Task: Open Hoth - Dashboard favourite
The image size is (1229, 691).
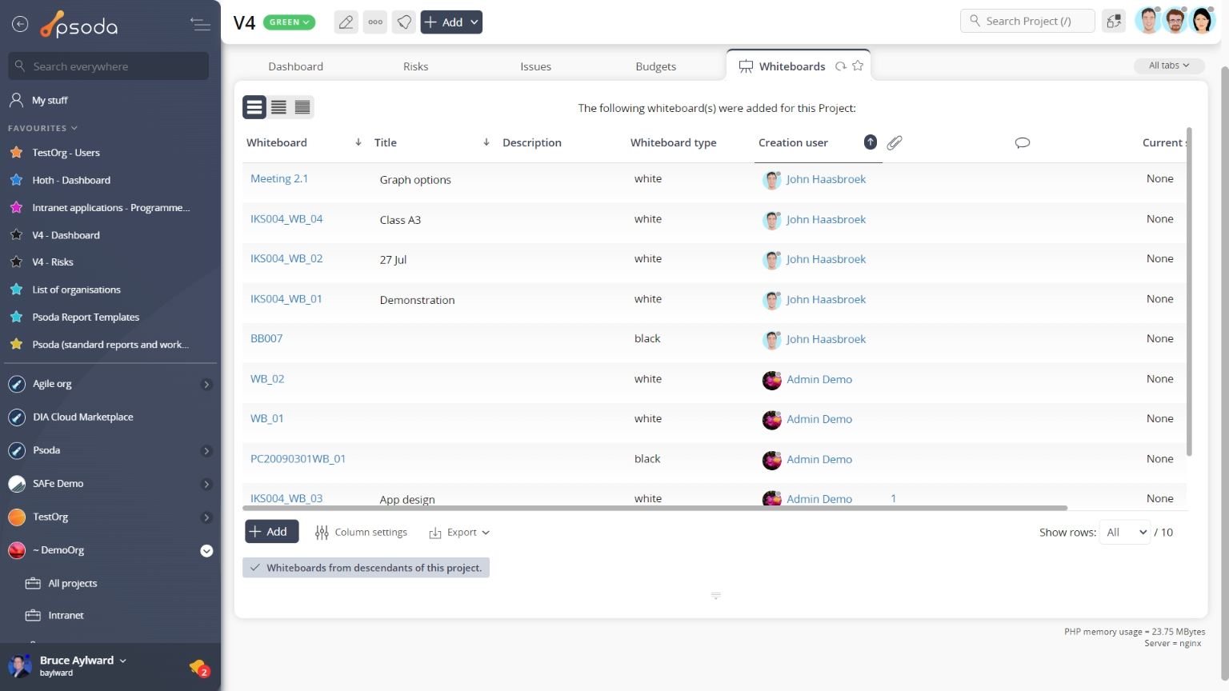Action: 71,180
